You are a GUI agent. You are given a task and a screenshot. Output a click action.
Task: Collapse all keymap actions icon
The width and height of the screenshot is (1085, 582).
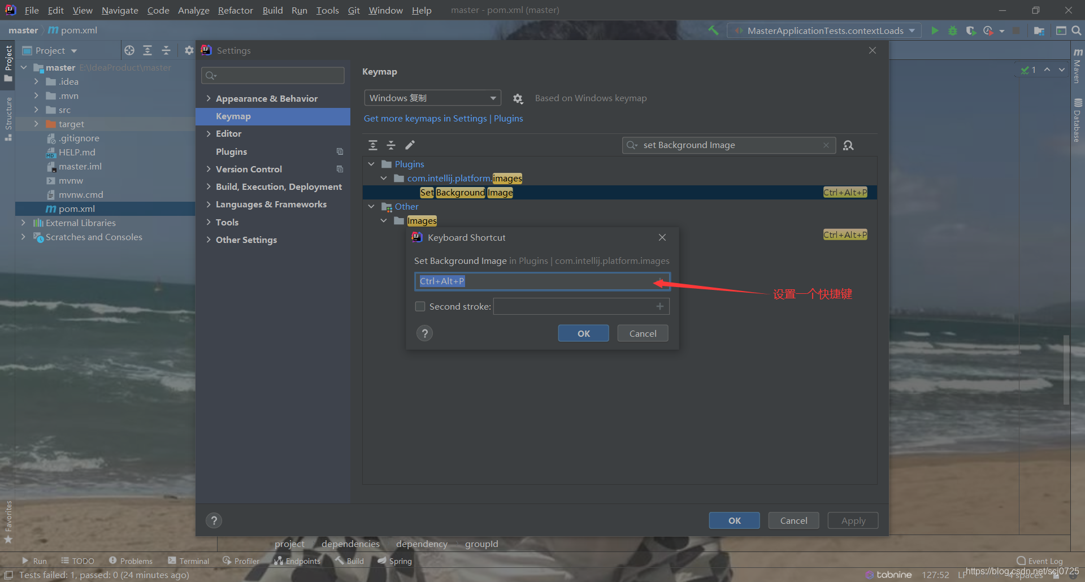click(391, 145)
